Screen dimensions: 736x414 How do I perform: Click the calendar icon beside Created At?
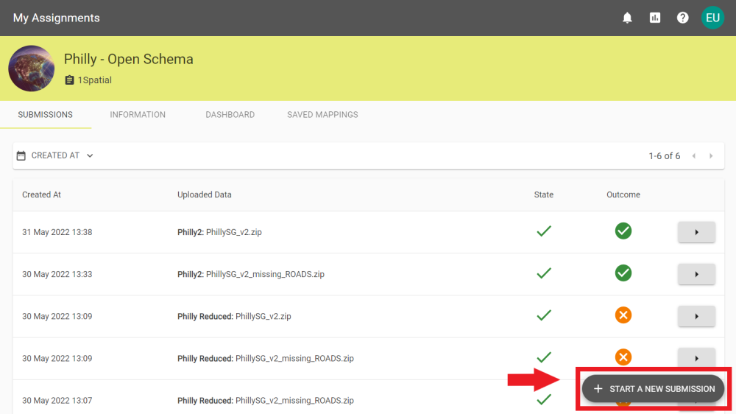click(21, 156)
